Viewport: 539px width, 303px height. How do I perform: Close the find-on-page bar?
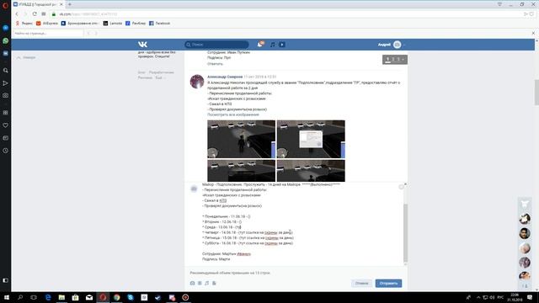tap(533, 34)
